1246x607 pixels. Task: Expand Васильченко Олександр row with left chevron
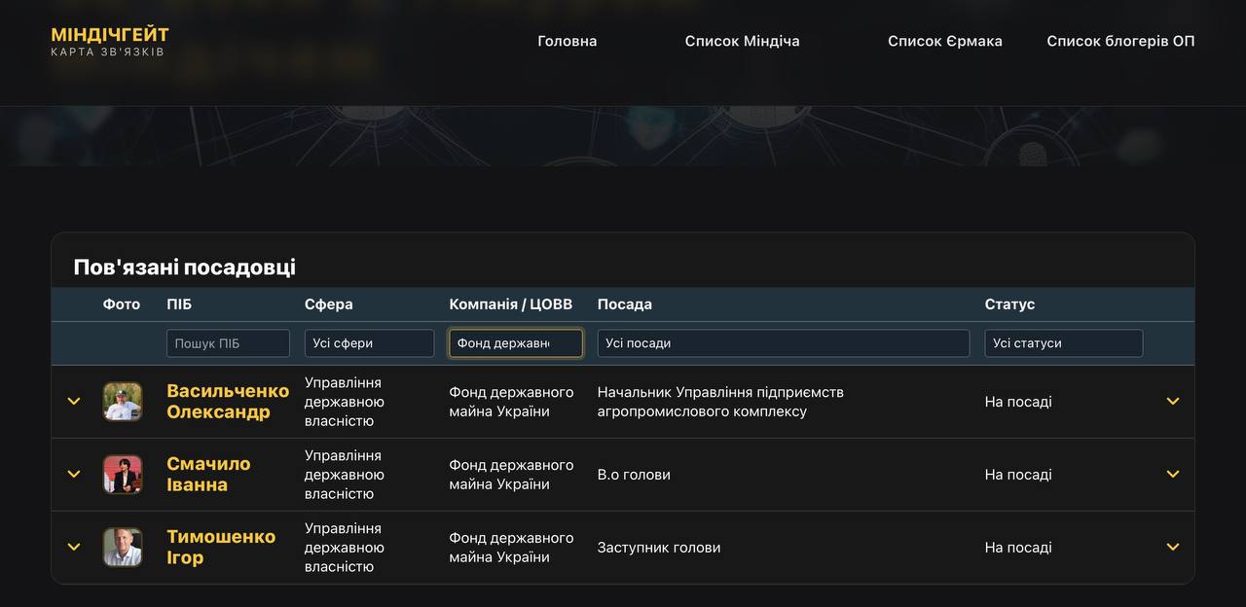[x=74, y=402]
